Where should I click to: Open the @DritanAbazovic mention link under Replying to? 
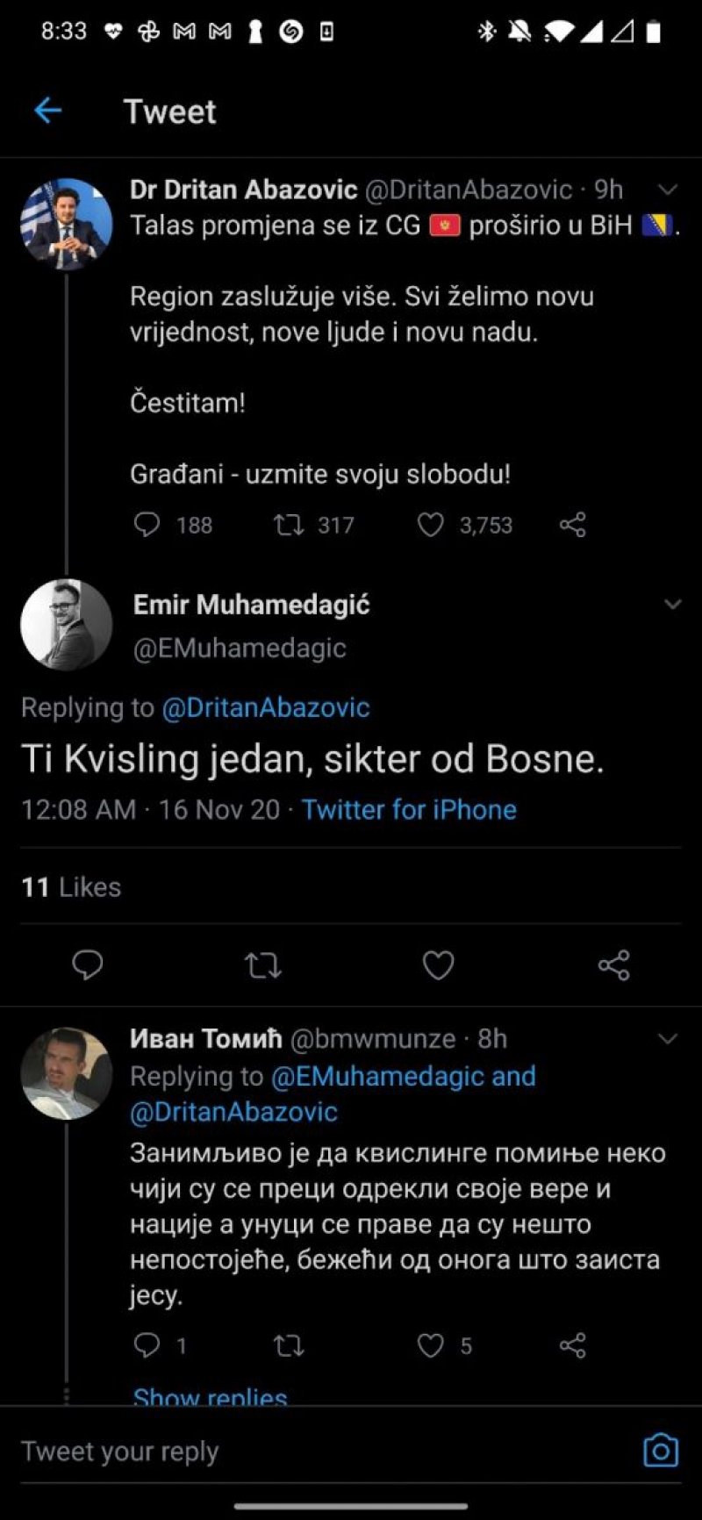(x=265, y=707)
